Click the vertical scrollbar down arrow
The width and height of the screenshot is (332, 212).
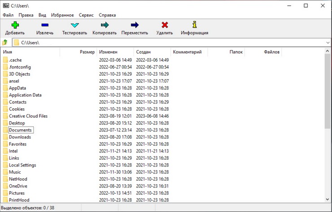pyautogui.click(x=328, y=199)
